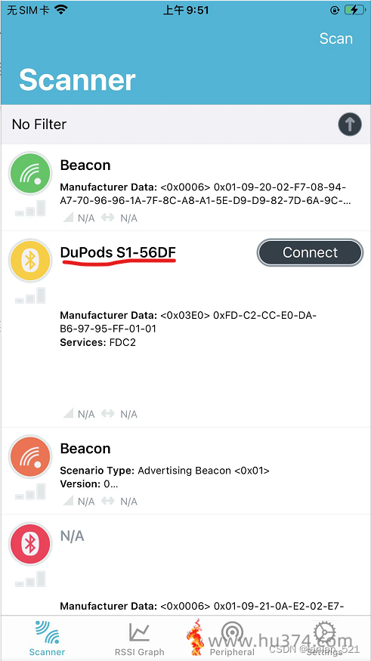Open the N/A device entry

(x=186, y=565)
